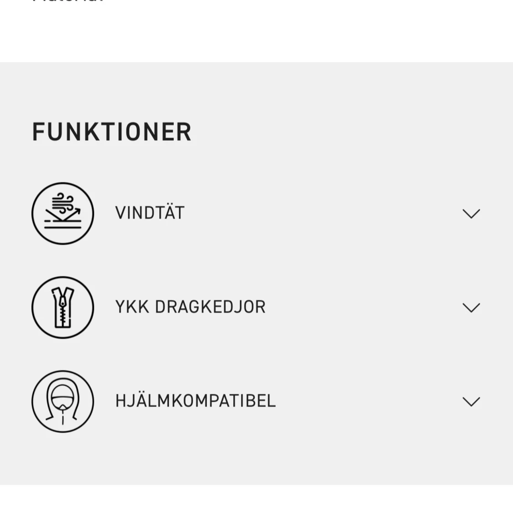
Task: Expand the HJÄLMKOMPATIBEL chevron arrow
Action: pyautogui.click(x=471, y=401)
